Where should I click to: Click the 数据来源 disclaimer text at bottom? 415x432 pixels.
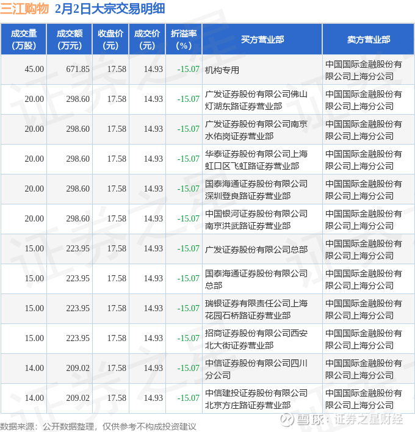pyautogui.click(x=98, y=427)
